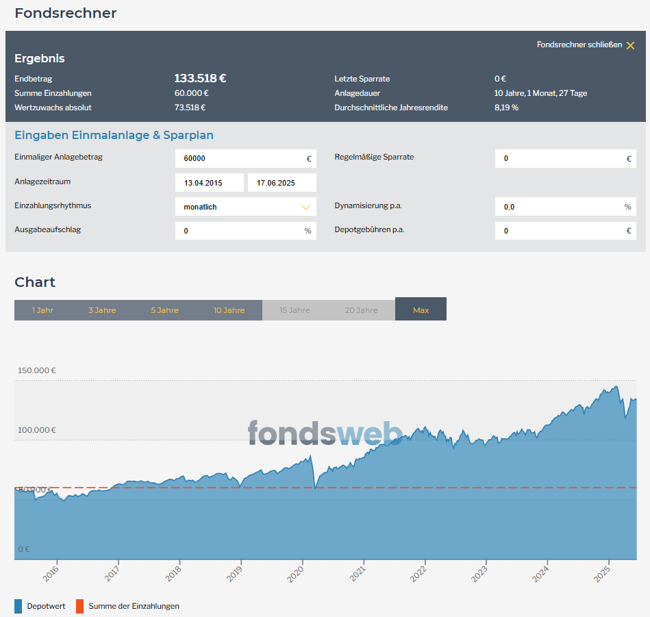The height and width of the screenshot is (617, 650).
Task: Choose the 10 Jahre chart tab
Action: pos(229,310)
